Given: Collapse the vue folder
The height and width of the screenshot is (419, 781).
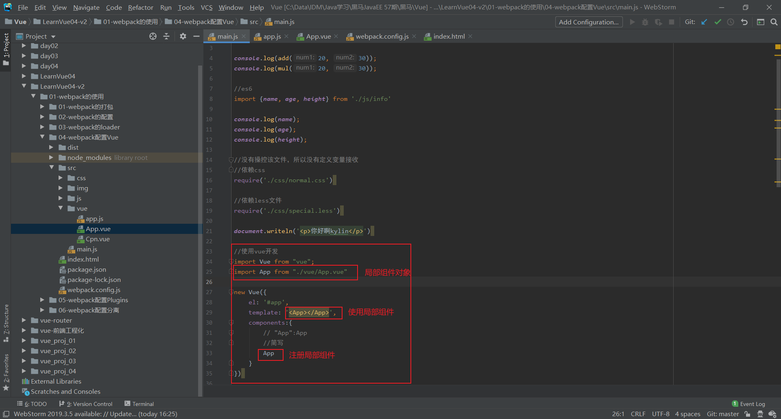Looking at the screenshot, I should pos(60,208).
